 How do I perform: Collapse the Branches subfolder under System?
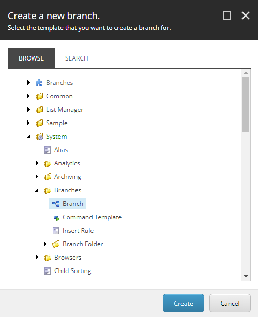37,190
